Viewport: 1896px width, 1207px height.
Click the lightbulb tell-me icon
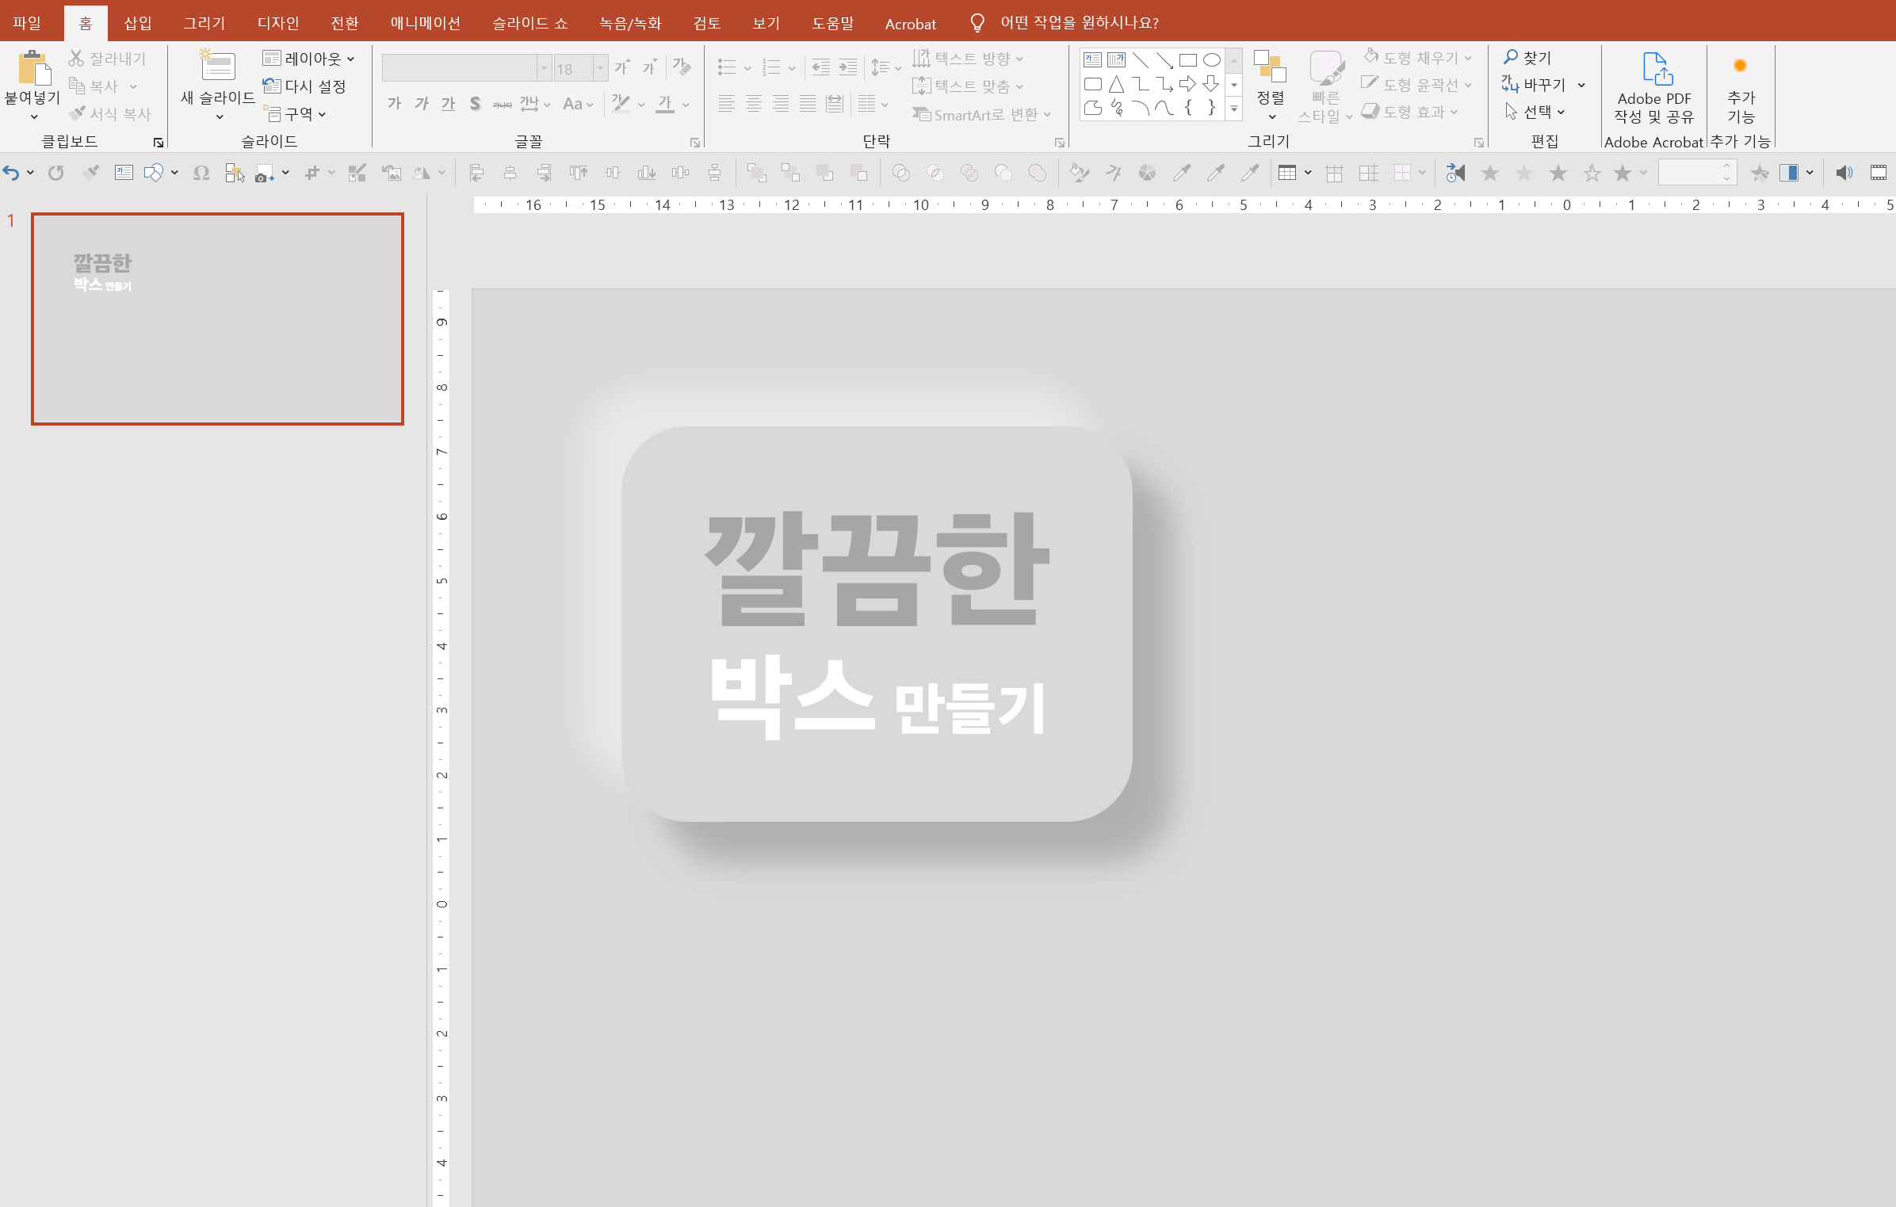(977, 23)
